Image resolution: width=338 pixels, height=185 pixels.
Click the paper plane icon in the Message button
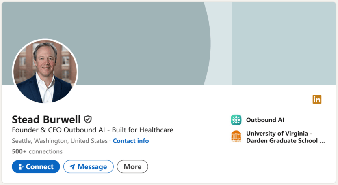pyautogui.click(x=72, y=167)
